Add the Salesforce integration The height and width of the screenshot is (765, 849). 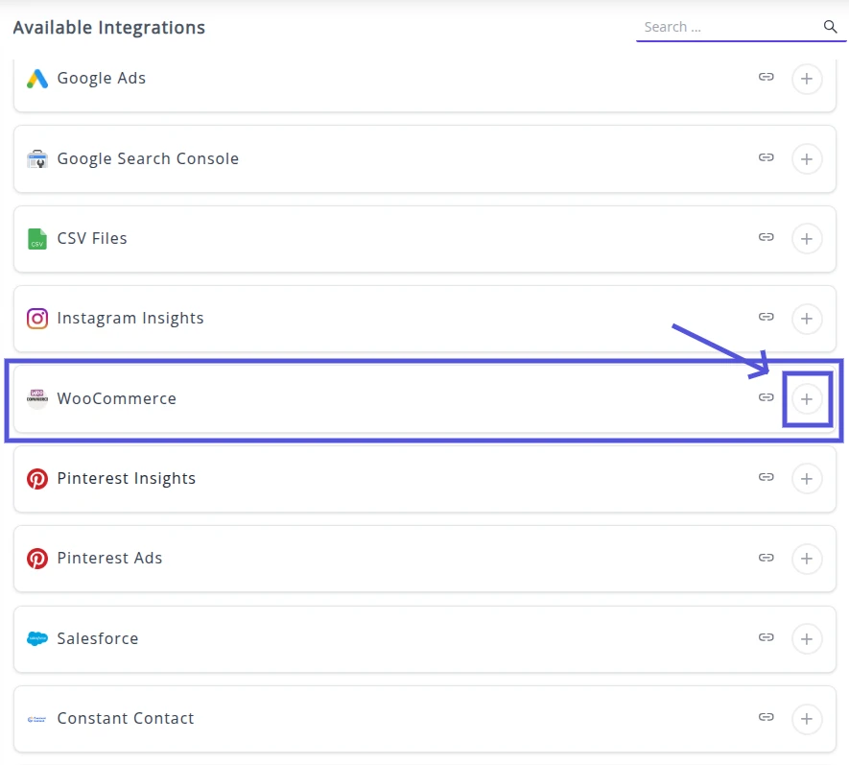tap(807, 638)
